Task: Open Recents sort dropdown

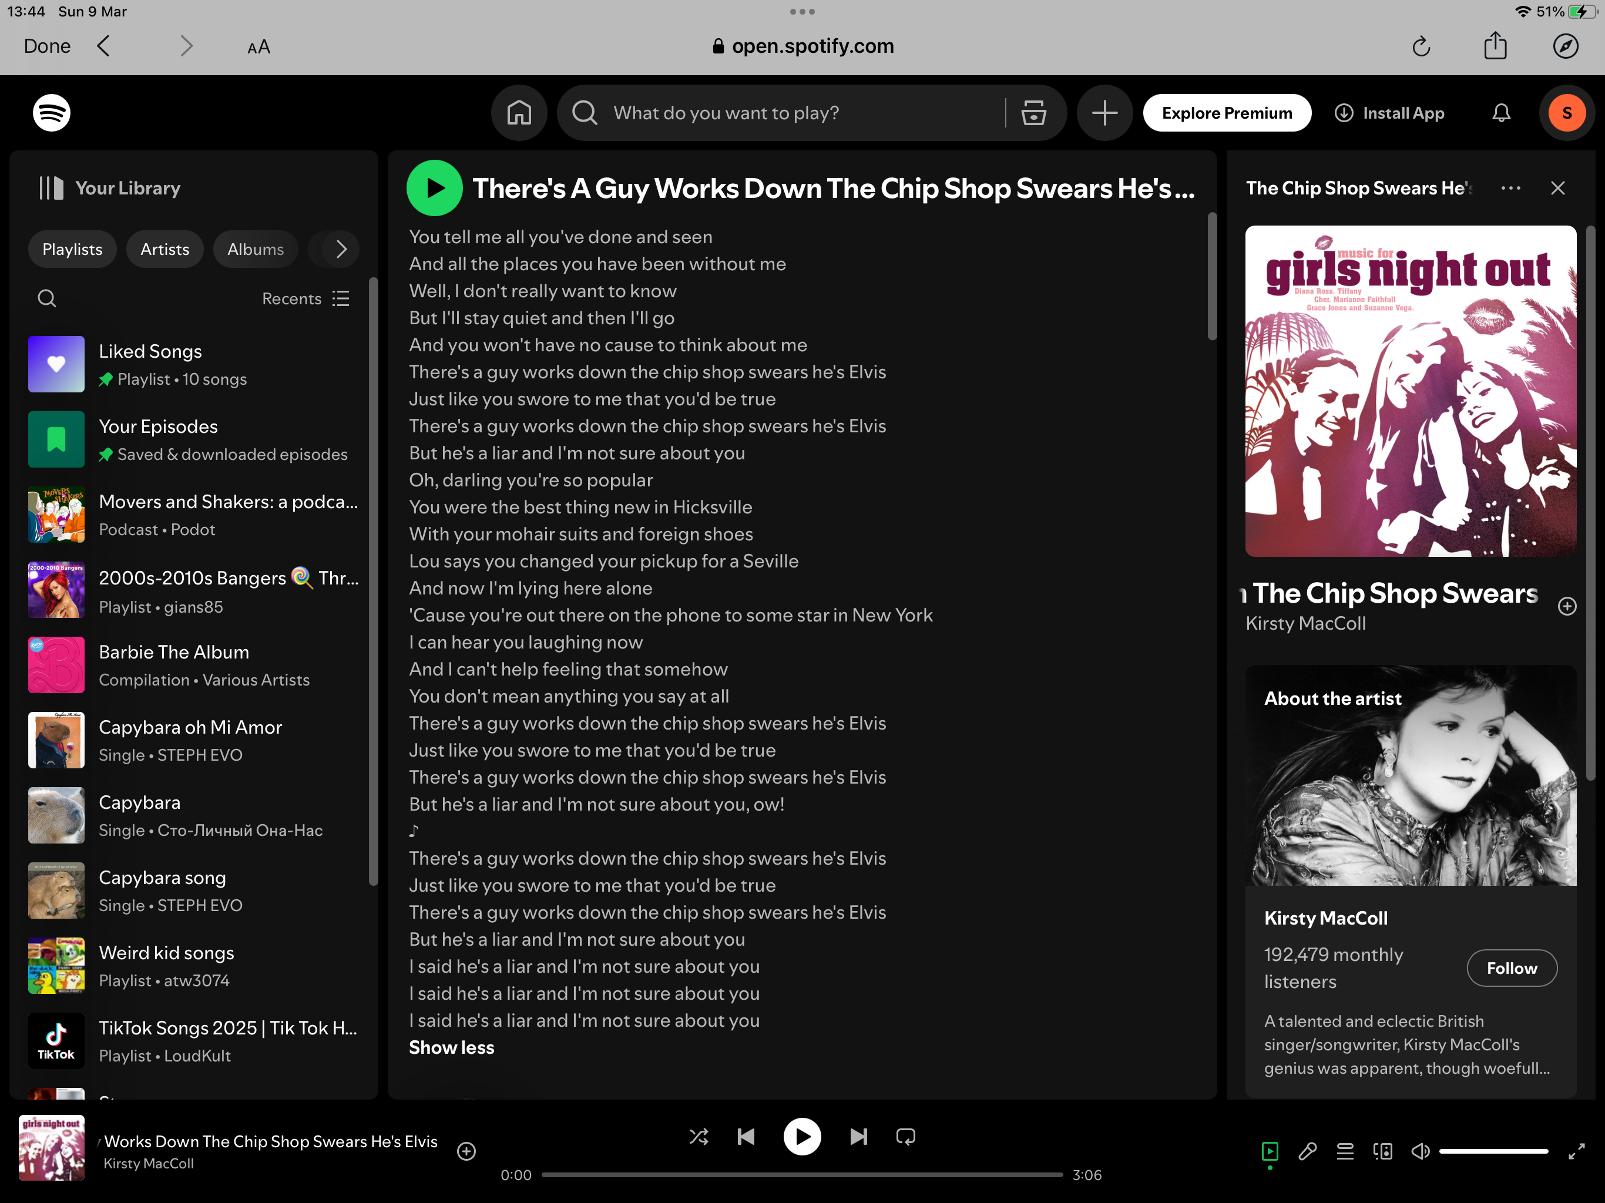Action: [305, 298]
